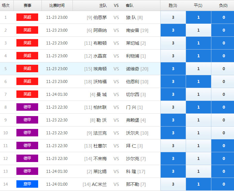Image resolution: width=234 pixels, height=191 pixels.
Task: Click the 胜(3) column header
Action: pos(173,6)
